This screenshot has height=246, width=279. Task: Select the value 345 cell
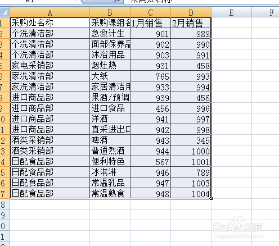(x=191, y=140)
